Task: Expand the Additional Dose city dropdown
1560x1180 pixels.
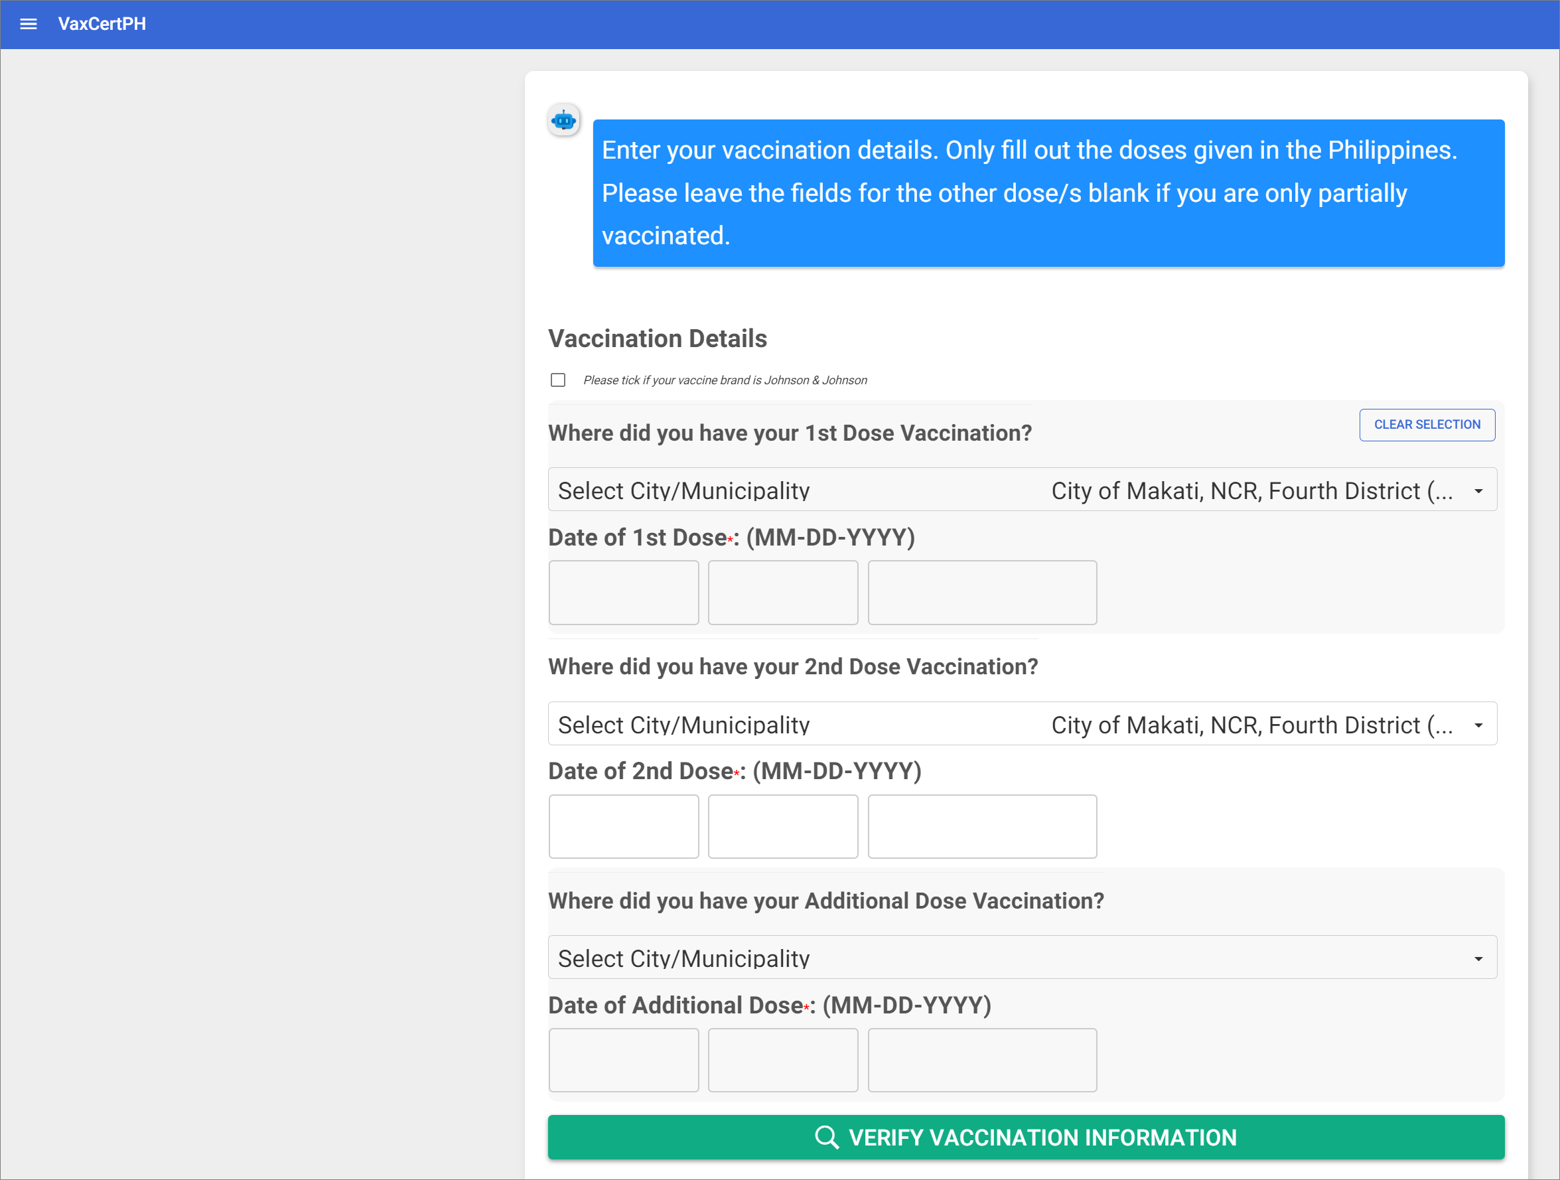Action: click(x=1021, y=958)
